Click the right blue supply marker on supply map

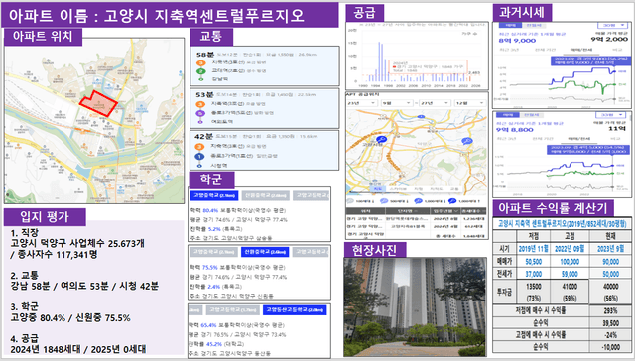point(467,141)
